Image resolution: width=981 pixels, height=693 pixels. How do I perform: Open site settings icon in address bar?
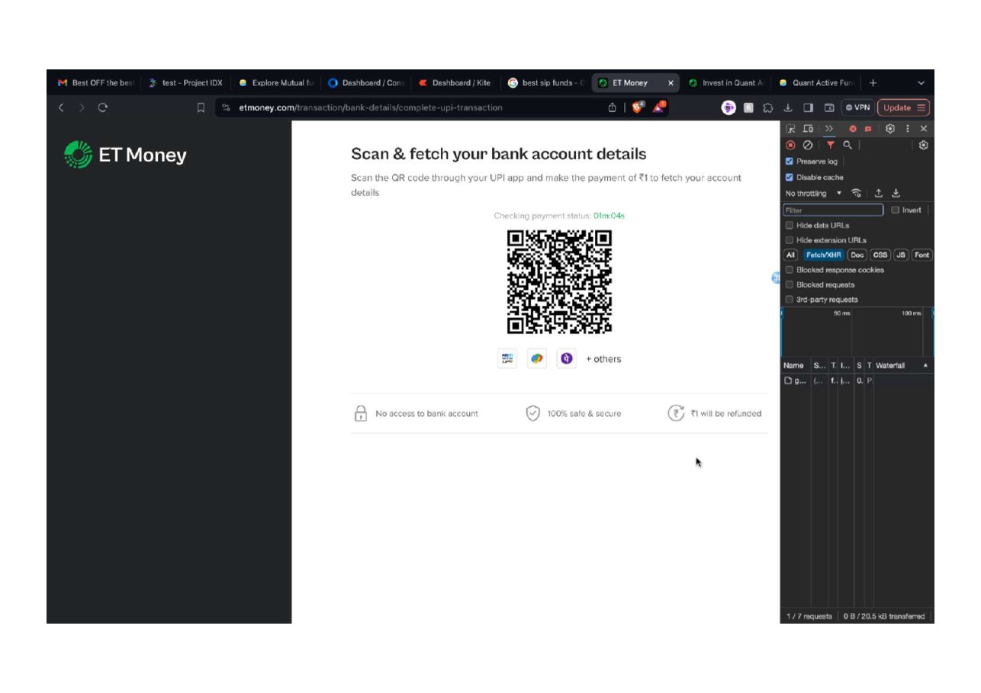click(227, 107)
